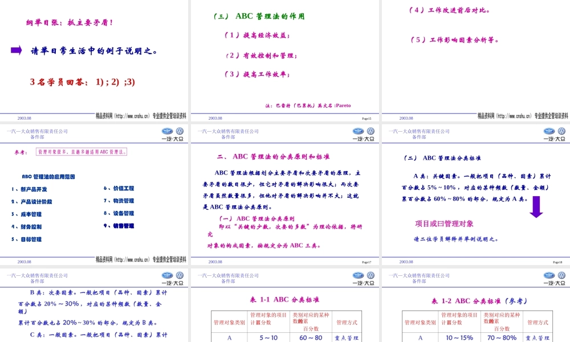Click the line 请二位学员解释并举例说明之
Screen dimensions: 570x342
click(456, 239)
